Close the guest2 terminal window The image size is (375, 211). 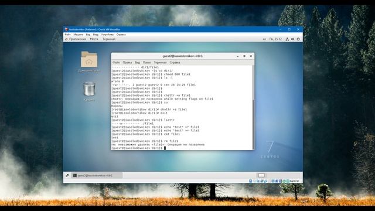point(251,56)
